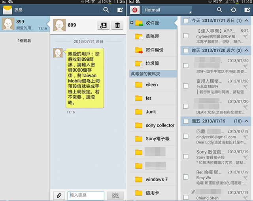This screenshot has height=201, width=253.
Task: Select all emails from 今天 2013/07/21
Action: (186, 20)
